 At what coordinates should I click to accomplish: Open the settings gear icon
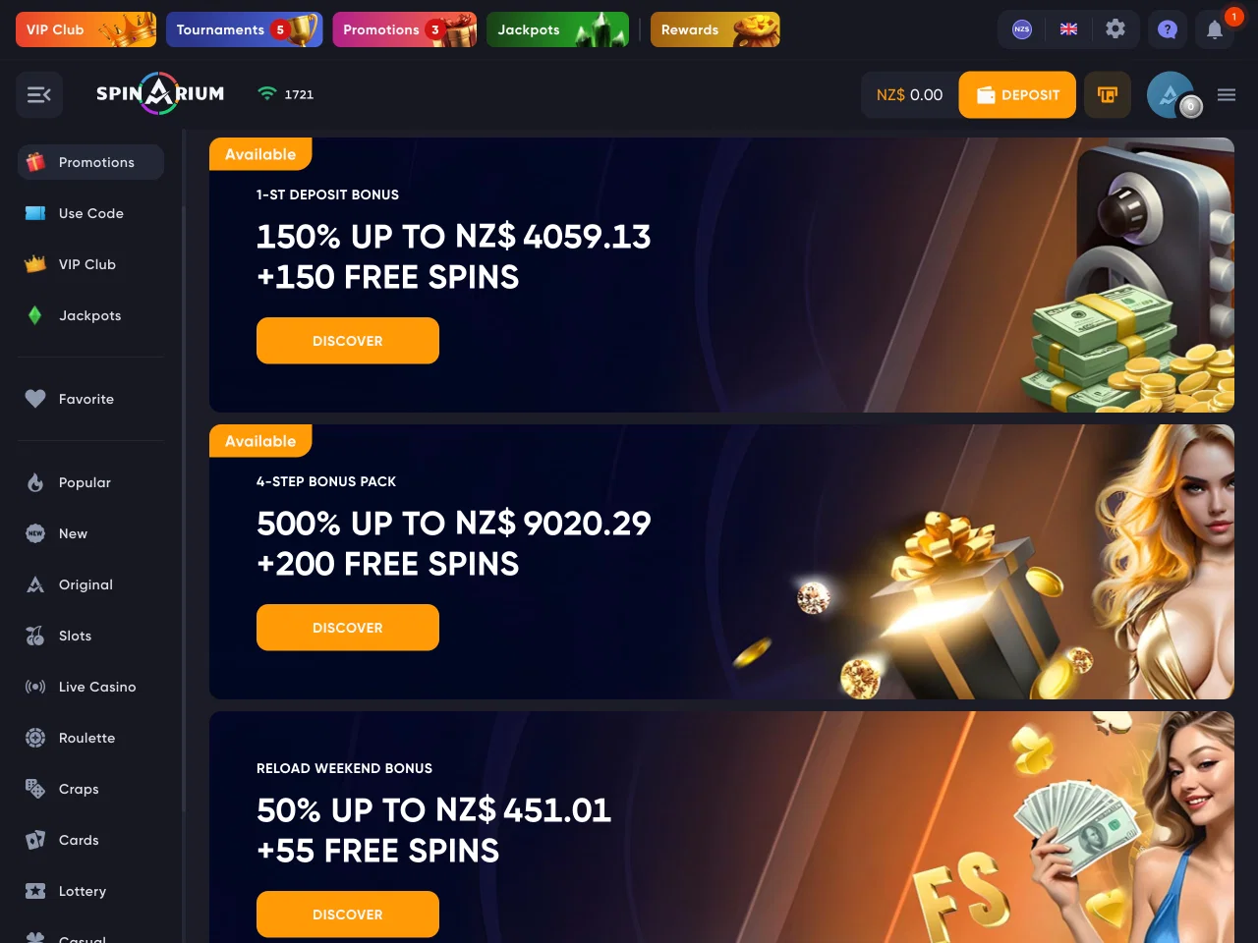[x=1115, y=29]
